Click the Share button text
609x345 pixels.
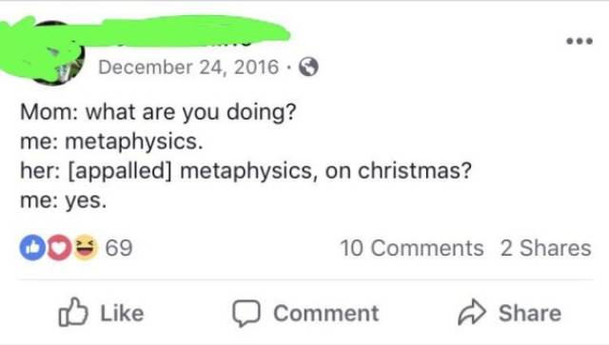tap(530, 314)
